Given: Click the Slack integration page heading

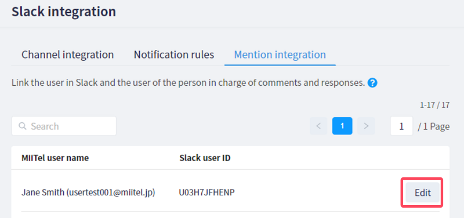Looking at the screenshot, I should coord(64,12).
